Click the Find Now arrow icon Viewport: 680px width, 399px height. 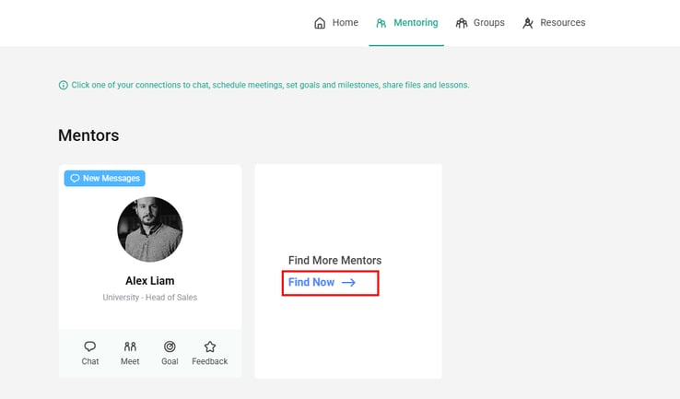click(x=348, y=283)
